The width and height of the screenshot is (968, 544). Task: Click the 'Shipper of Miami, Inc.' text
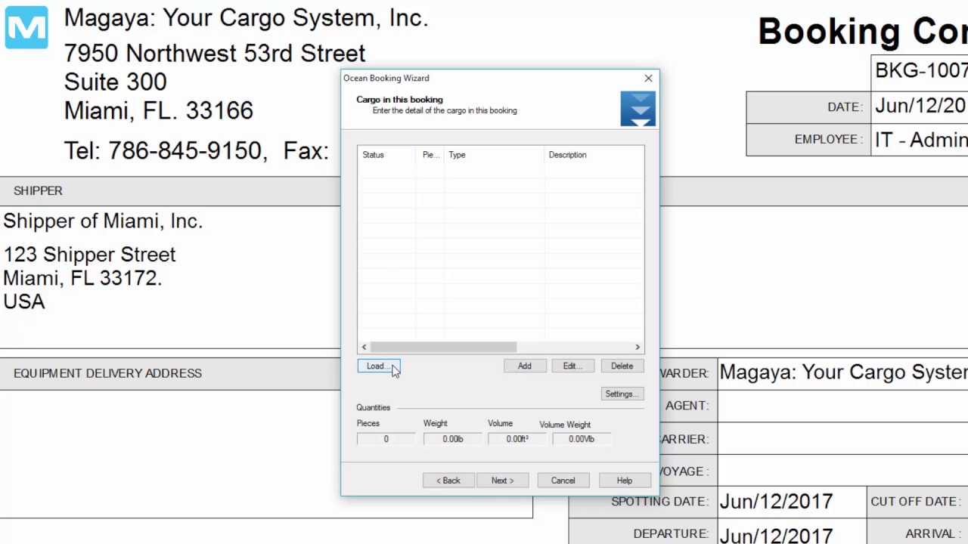pyautogui.click(x=103, y=221)
